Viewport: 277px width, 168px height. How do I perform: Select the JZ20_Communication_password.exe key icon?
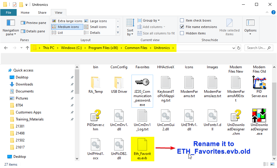pos(142,82)
